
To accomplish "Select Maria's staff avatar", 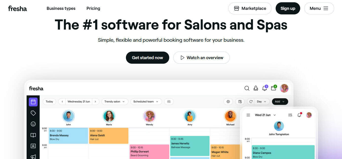I will pos(109,116).
